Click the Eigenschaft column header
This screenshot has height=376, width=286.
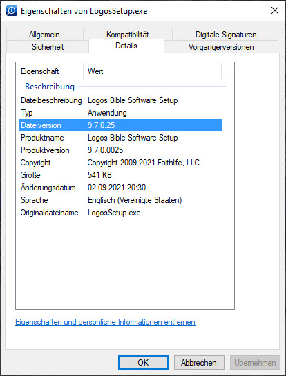point(51,71)
